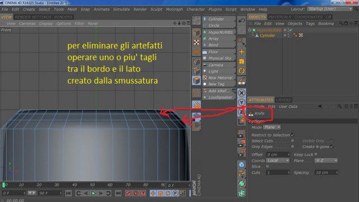Click the red Record Active Objects button

click(128, 193)
